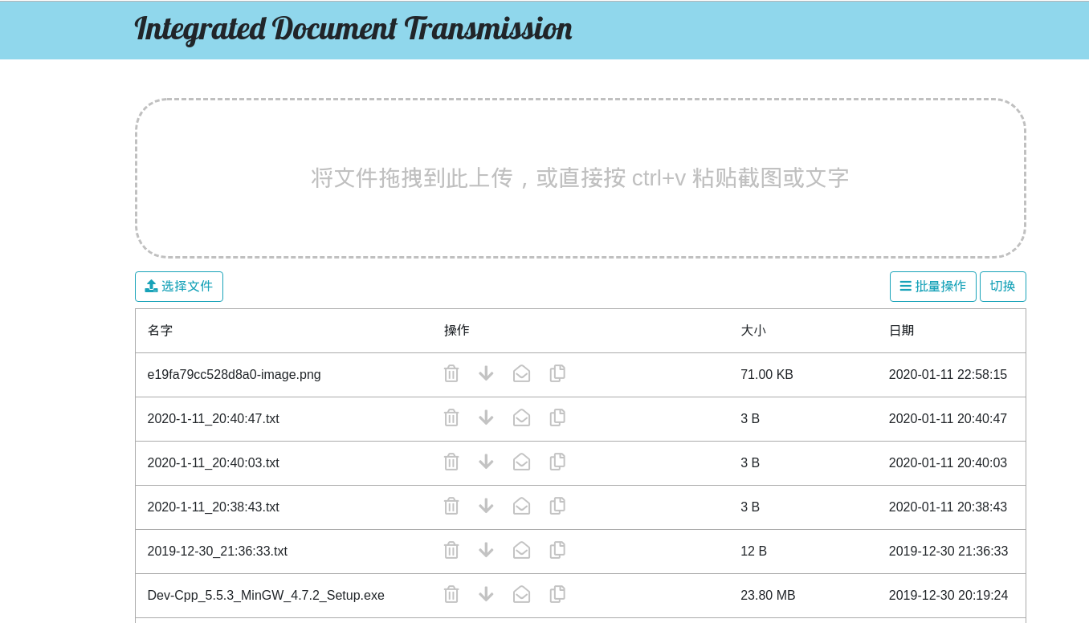
Task: Download Dev-Cpp_5.5.3_MinGW_4.7.2_Setup.exe
Action: (x=486, y=595)
